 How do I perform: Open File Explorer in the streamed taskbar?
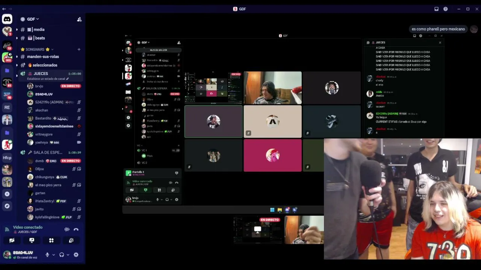pyautogui.click(x=280, y=210)
